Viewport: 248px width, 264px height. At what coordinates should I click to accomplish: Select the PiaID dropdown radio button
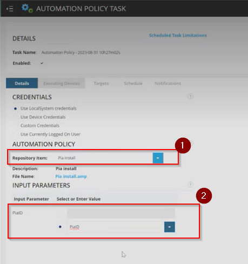[x=60, y=227]
